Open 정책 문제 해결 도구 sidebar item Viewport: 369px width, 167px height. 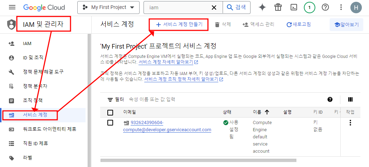(x=43, y=72)
